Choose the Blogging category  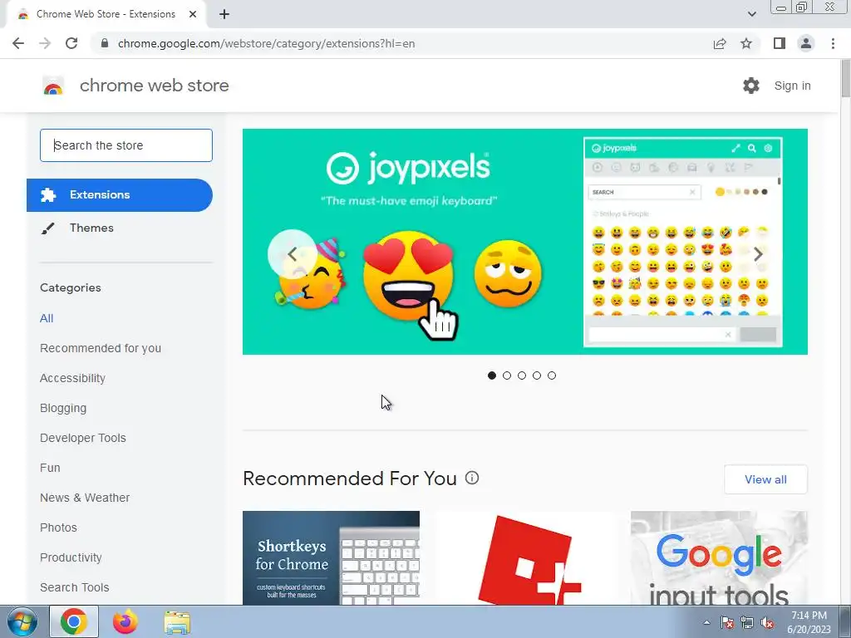click(x=63, y=408)
